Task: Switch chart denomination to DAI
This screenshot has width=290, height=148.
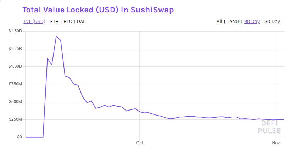Action: 80,22
